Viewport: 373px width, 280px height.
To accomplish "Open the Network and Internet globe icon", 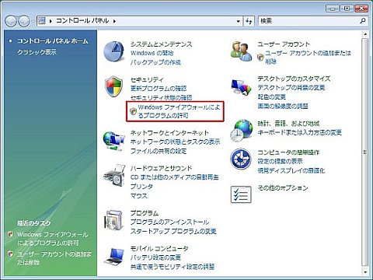I will click(113, 141).
